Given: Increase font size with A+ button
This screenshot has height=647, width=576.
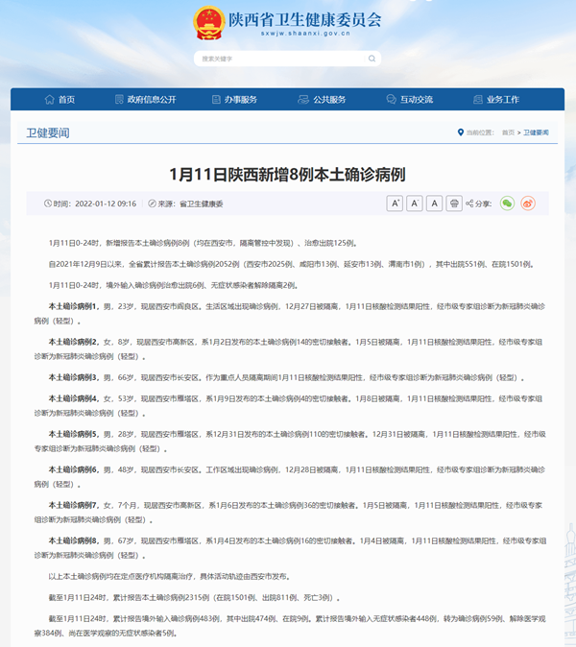Looking at the screenshot, I should pyautogui.click(x=395, y=204).
